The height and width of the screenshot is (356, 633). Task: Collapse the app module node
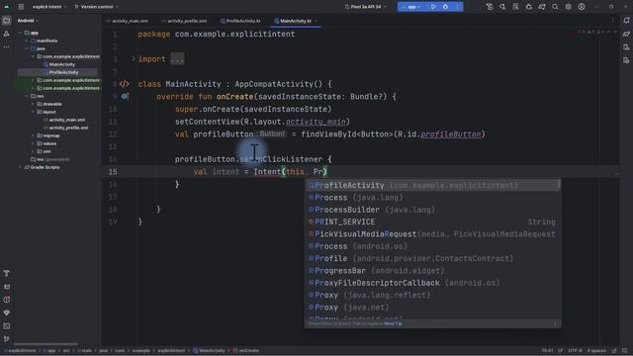(20, 33)
